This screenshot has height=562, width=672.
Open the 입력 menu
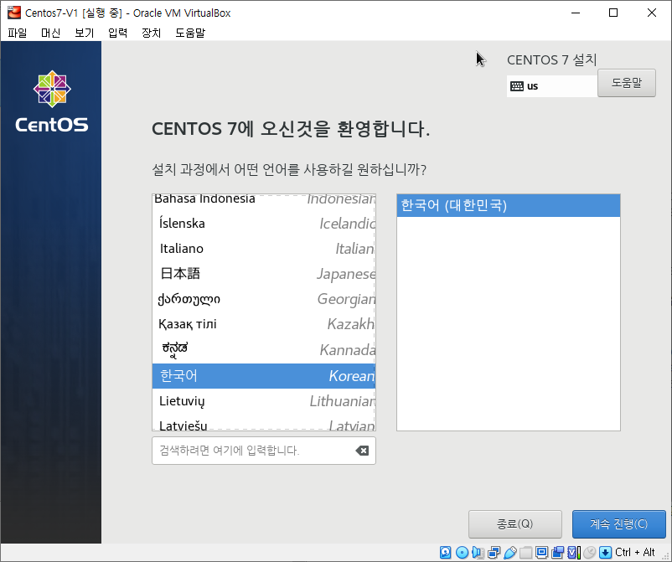[117, 33]
